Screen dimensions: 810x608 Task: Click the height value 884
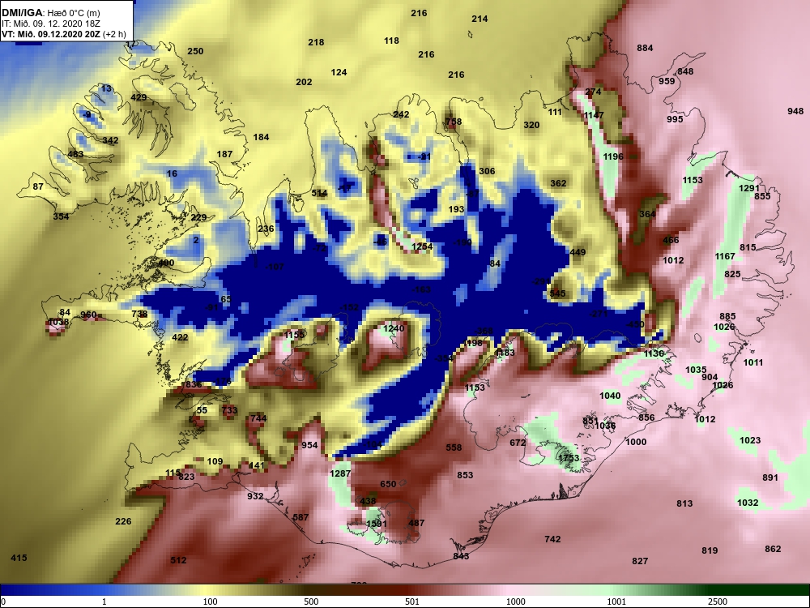point(645,48)
